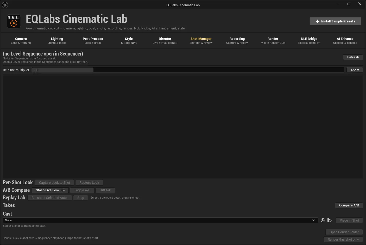
Task: Maximize the EQLabs Cinematic Lab window
Action: click(x=349, y=4)
